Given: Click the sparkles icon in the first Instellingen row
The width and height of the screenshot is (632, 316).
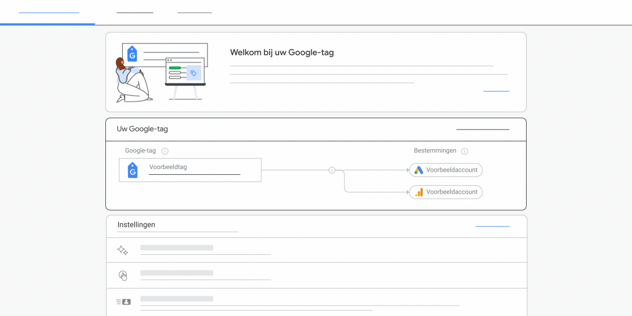Looking at the screenshot, I should (x=122, y=250).
